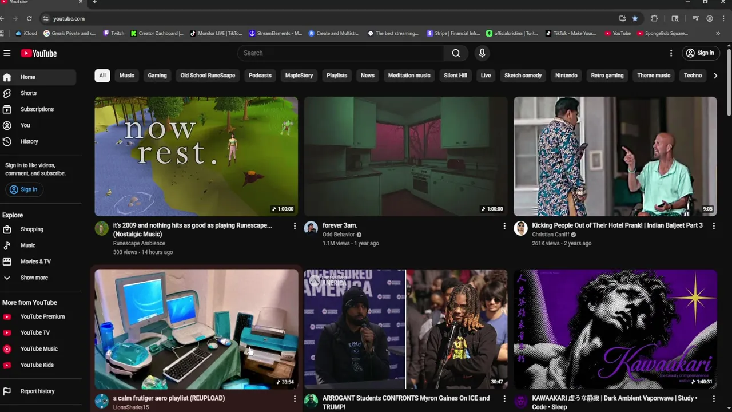Image resolution: width=732 pixels, height=412 pixels.
Task: Open the hamburger guide menu
Action: [7, 53]
